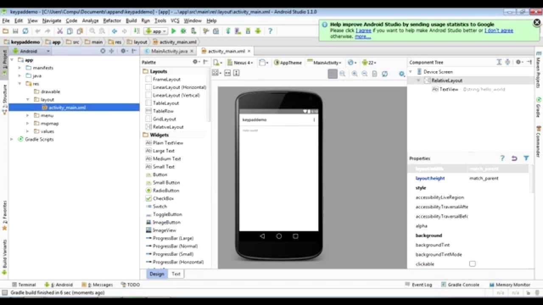Viewport: 543px width, 305px height.
Task: Click the green Run app button
Action: [x=174, y=31]
